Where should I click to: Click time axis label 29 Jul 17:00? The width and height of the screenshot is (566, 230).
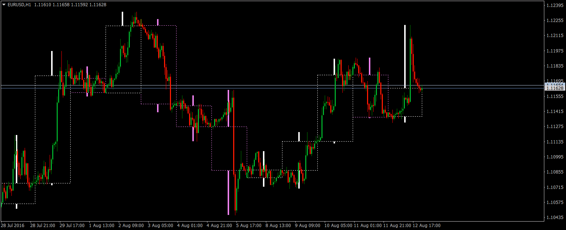72,226
